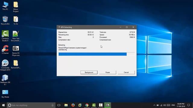Open This PC desktop icon
The height and width of the screenshot is (108, 193).
[5, 6]
